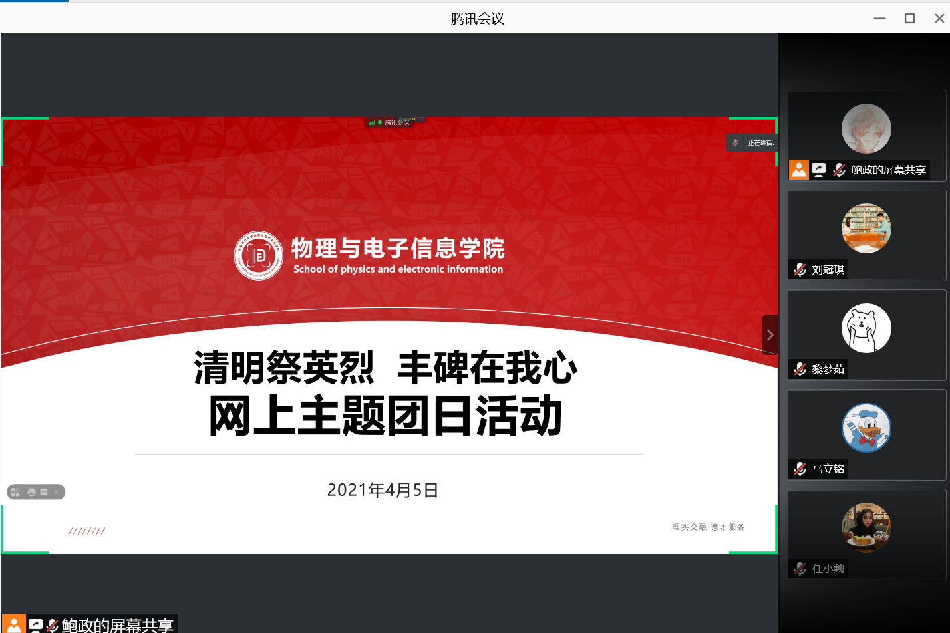Maximize the 腾讯会议 window
Screen dimensions: 950x633
[x=909, y=19]
